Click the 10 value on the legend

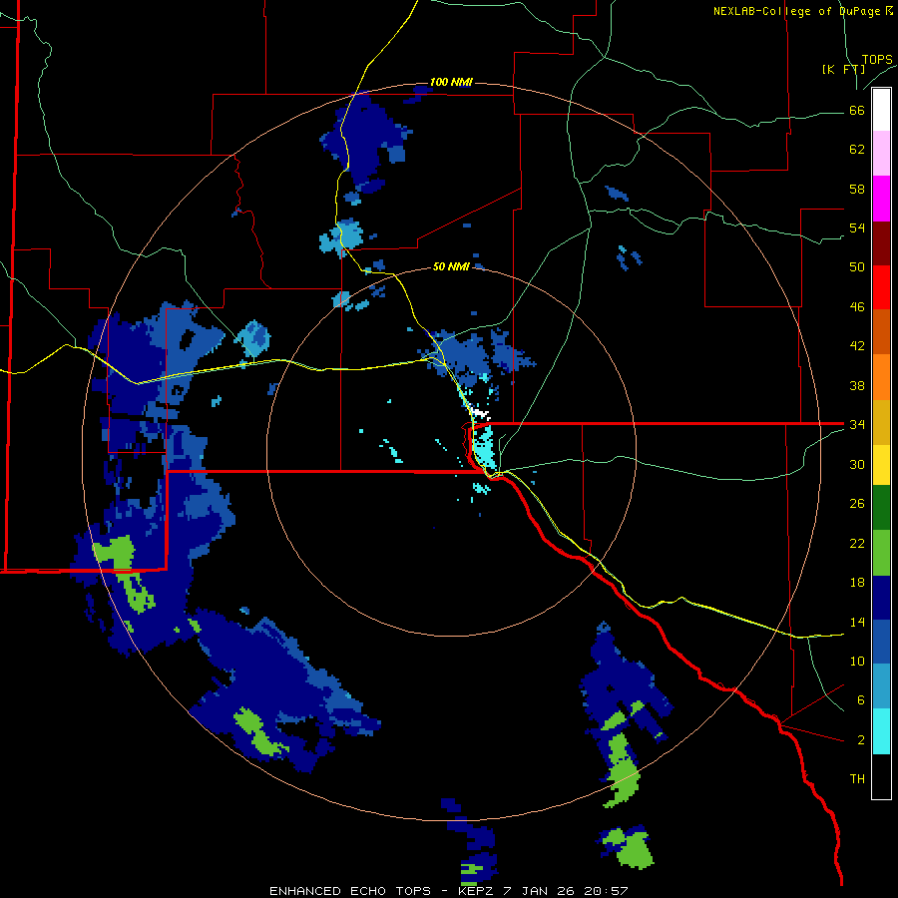[x=857, y=661]
